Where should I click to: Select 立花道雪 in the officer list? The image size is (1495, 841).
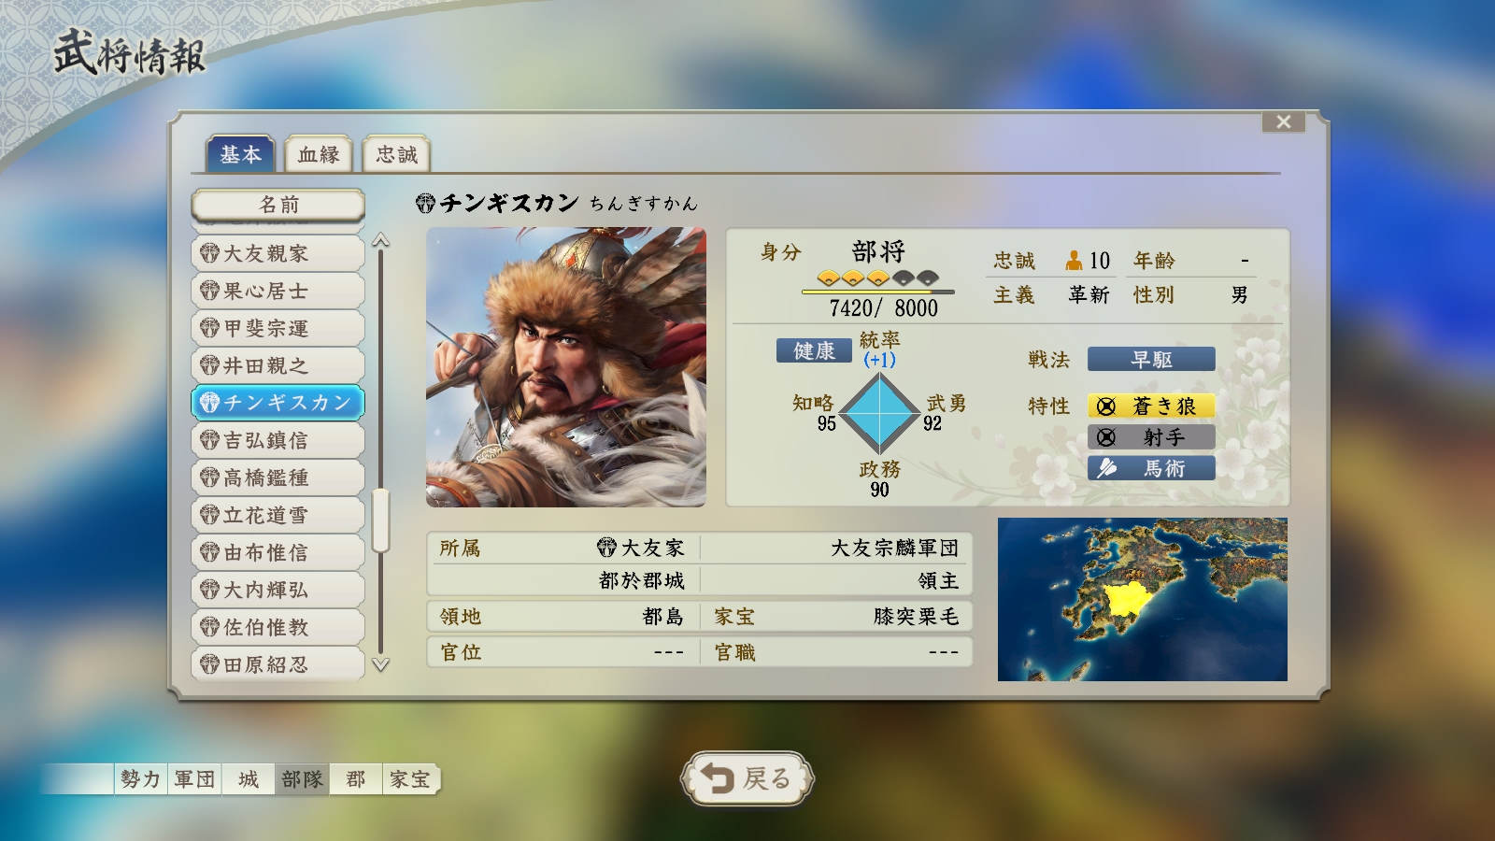point(278,515)
